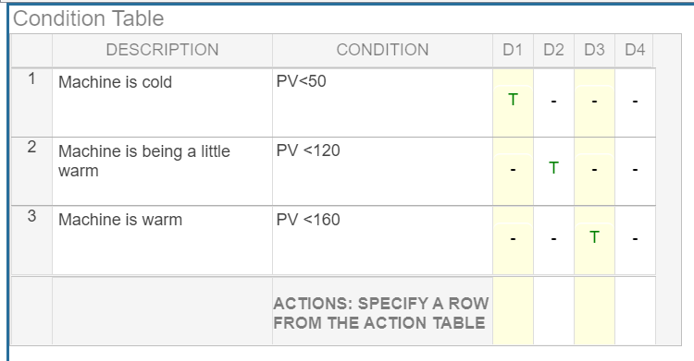Edit Machine is being a little warm description
Screen dimensions: 694x361
tap(162, 172)
